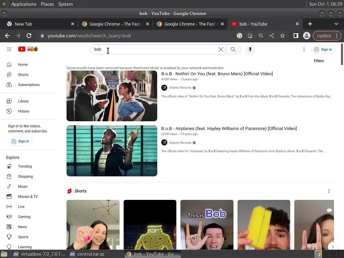Close the New Tab tab
Screen dimensions: 344x258
(x=73, y=24)
